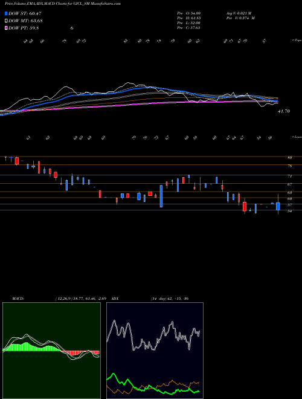
Task: Click the 'DOW MT: 63.68' label
Action: 25,21
